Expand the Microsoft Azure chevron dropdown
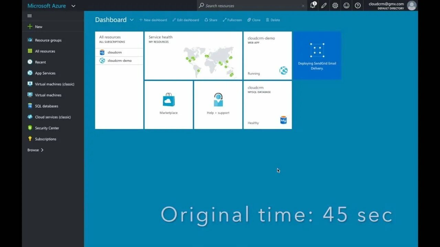 [73, 6]
